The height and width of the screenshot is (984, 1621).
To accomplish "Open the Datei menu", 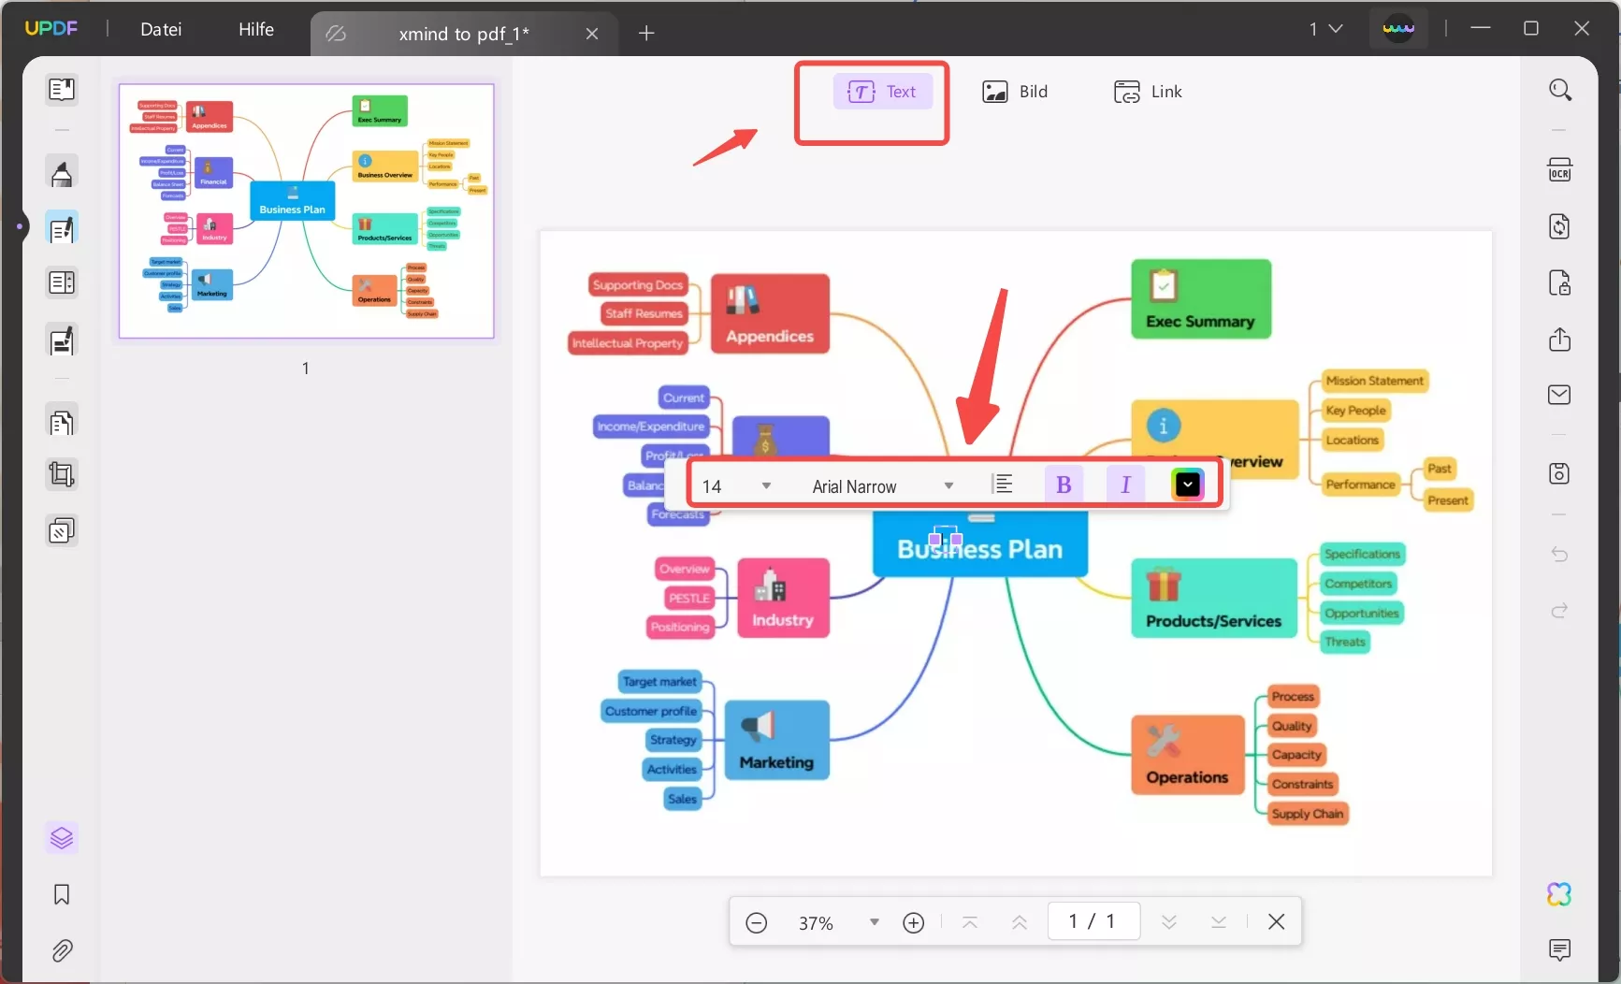I will pos(161,29).
